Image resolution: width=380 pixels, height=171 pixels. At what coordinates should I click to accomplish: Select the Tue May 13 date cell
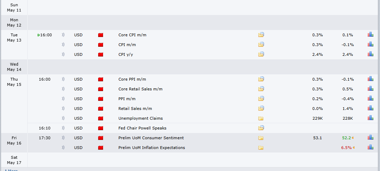click(14, 38)
